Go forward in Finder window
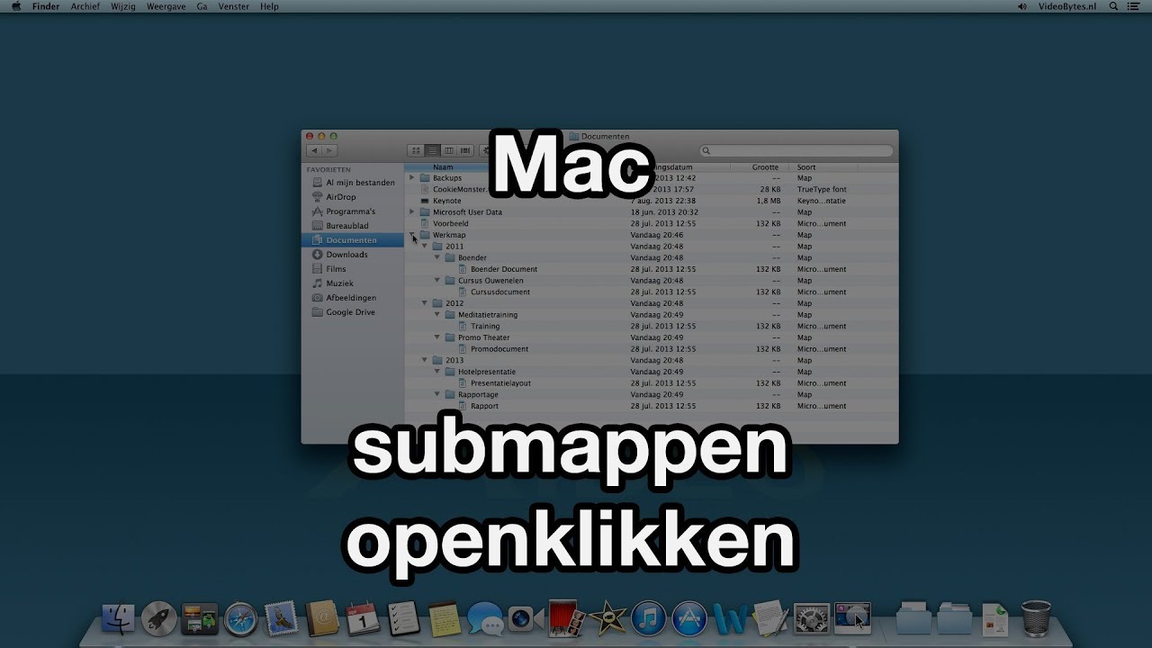Image resolution: width=1152 pixels, height=648 pixels. pos(329,150)
